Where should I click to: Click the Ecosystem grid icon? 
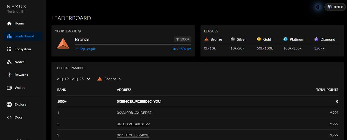[x=9, y=49]
